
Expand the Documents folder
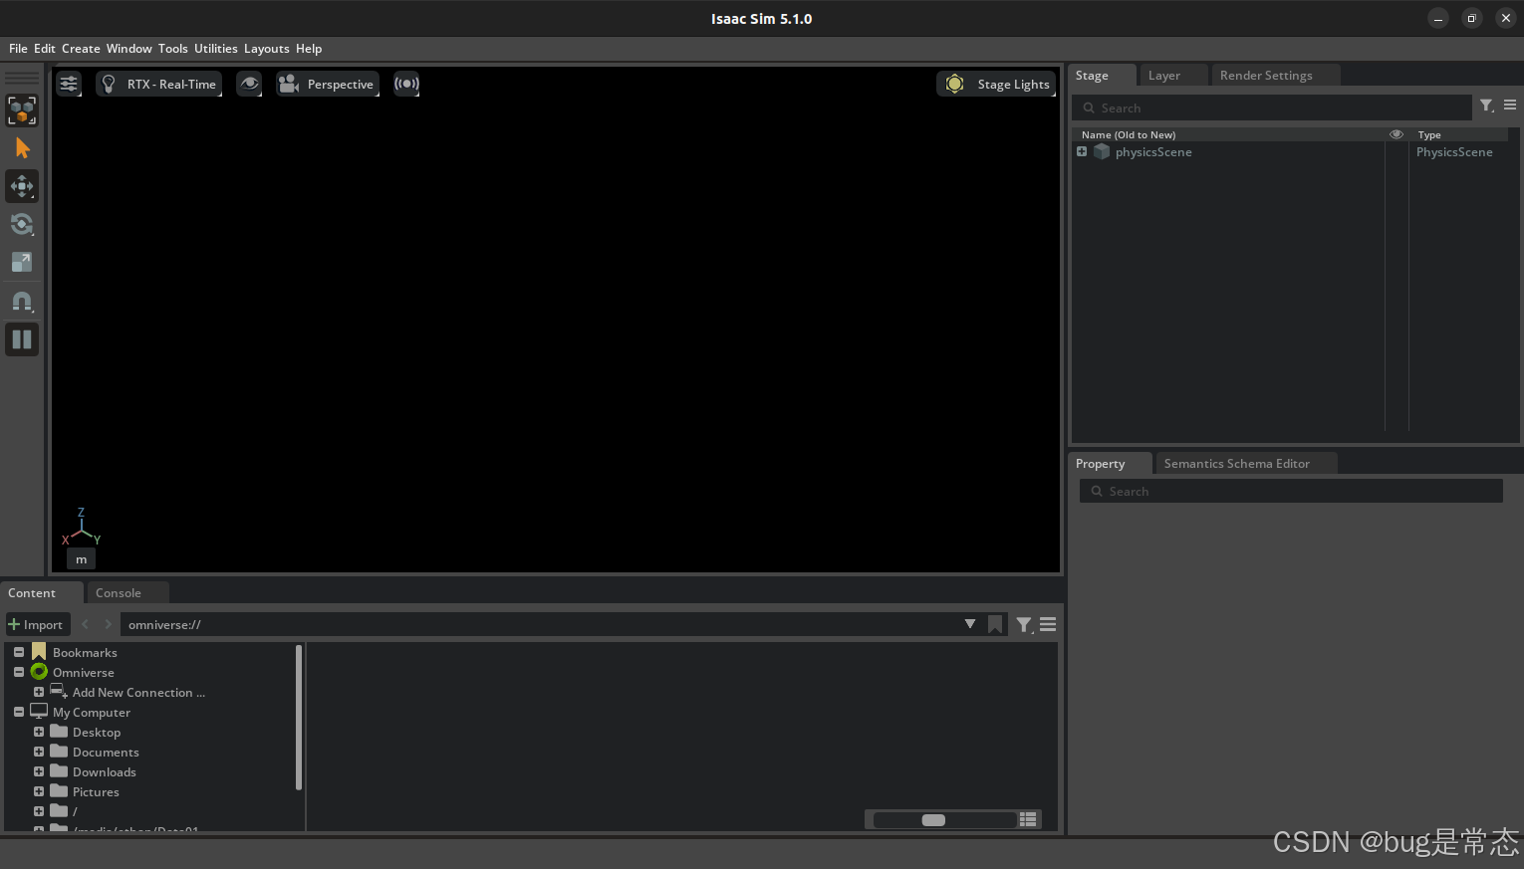tap(39, 752)
